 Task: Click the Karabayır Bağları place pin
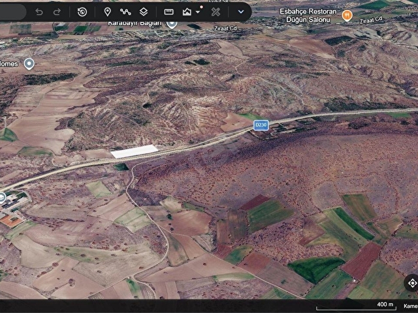[x=172, y=24]
